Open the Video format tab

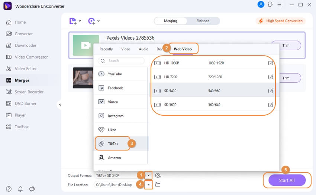(x=126, y=49)
